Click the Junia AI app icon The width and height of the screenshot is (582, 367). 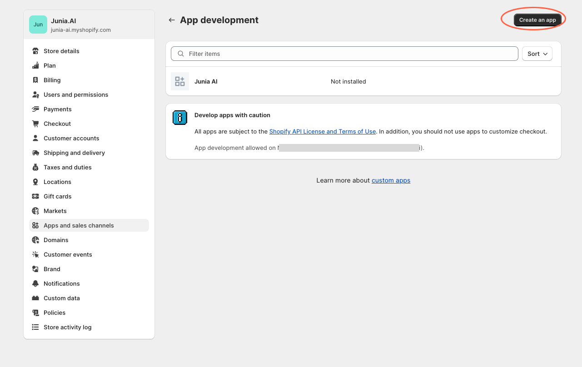pos(179,81)
